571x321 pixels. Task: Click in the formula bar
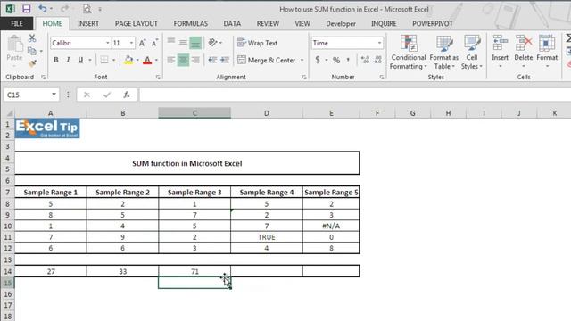(355, 95)
